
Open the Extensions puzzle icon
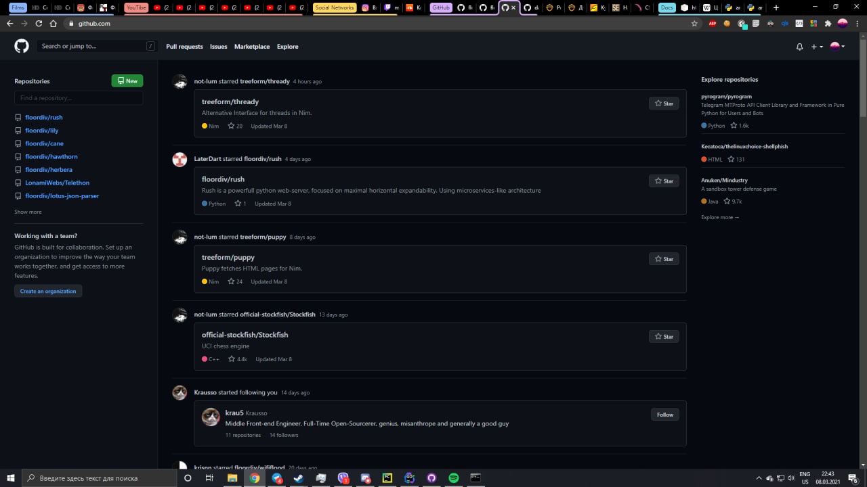[x=828, y=23]
